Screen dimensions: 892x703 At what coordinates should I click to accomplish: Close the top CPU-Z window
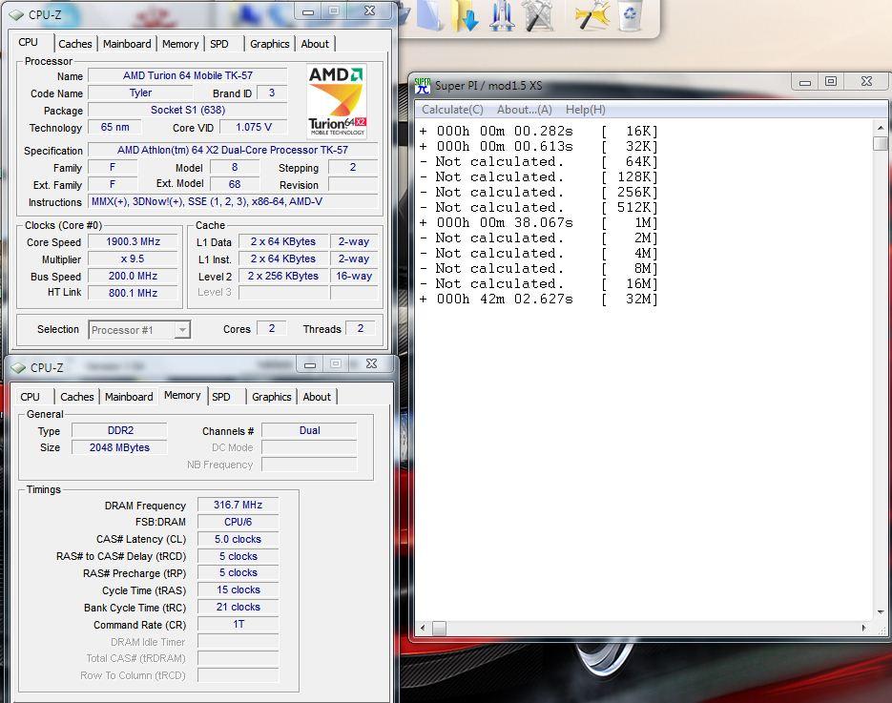pyautogui.click(x=370, y=11)
